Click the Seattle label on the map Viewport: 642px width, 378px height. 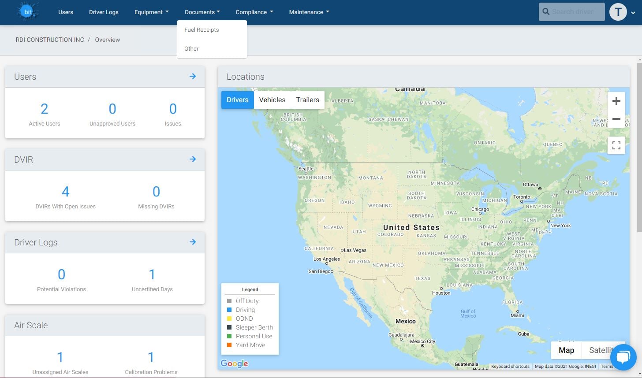306,169
